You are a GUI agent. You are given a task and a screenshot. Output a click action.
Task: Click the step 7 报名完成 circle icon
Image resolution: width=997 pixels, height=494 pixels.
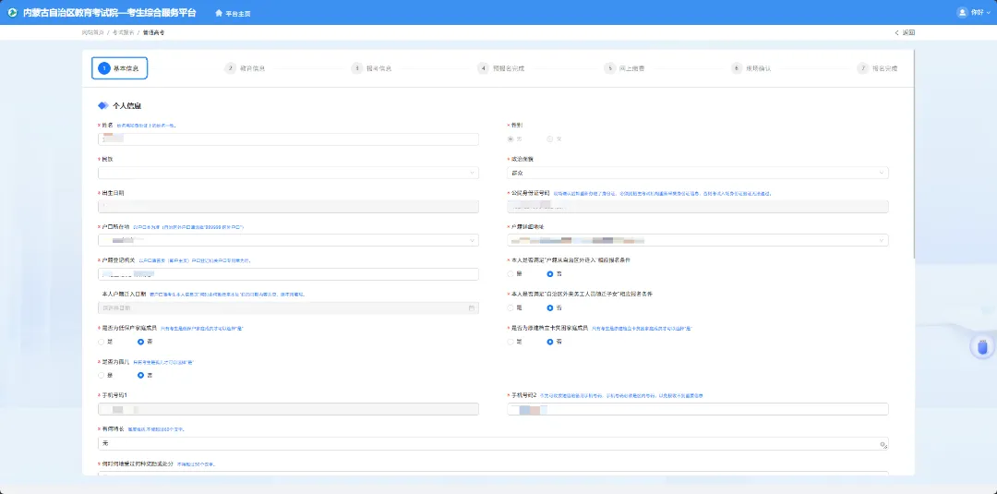[863, 68]
